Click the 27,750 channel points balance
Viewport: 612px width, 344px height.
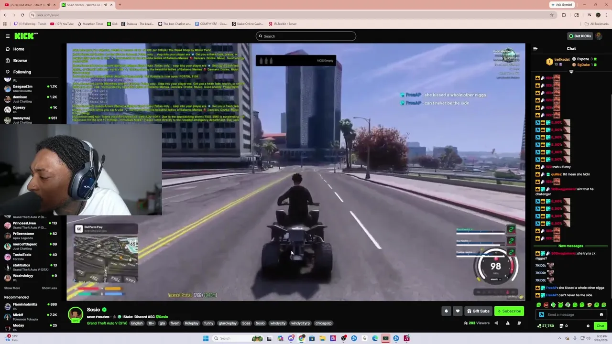545,326
